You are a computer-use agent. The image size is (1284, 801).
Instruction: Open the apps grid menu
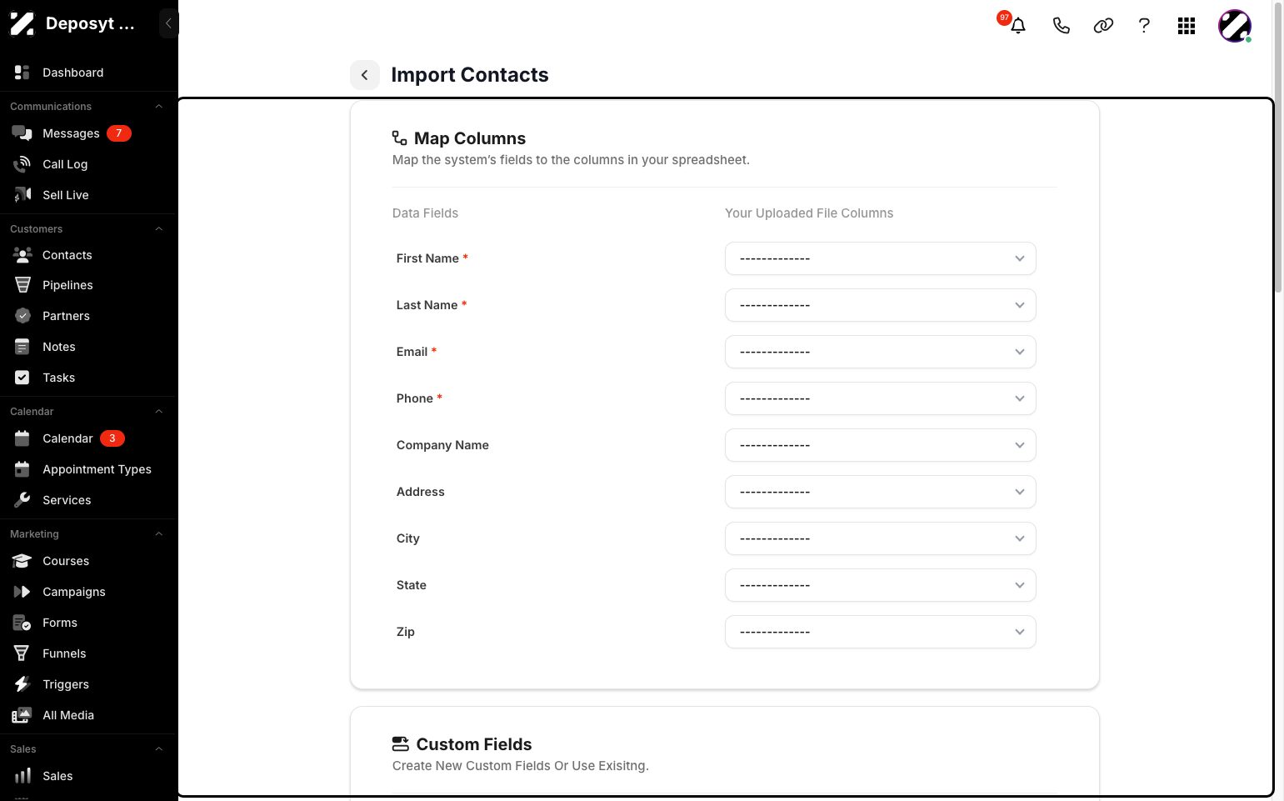[x=1187, y=26]
